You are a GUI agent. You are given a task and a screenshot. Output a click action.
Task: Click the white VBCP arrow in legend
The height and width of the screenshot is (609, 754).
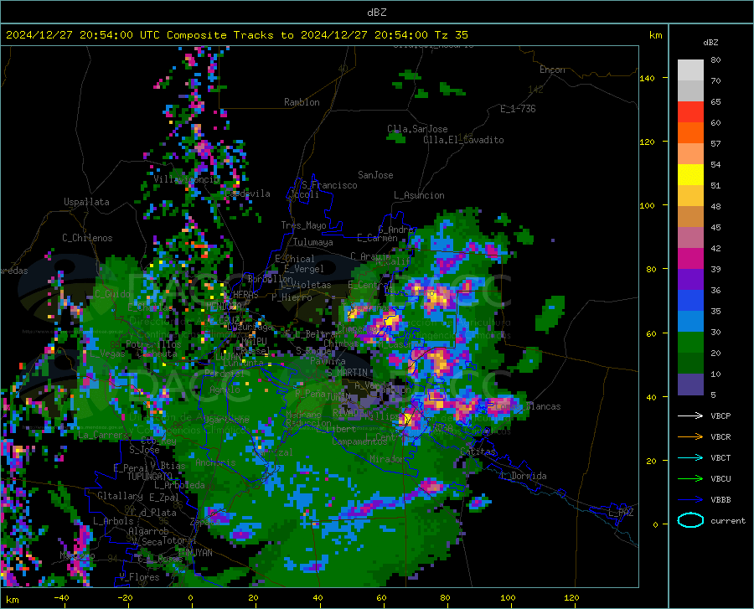coord(690,415)
